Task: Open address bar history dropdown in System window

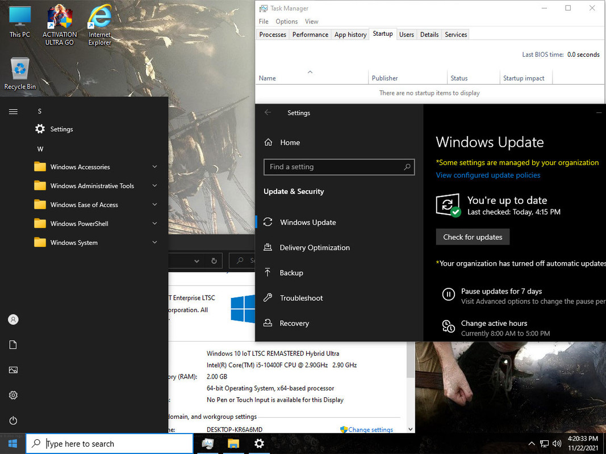Action: 197,261
